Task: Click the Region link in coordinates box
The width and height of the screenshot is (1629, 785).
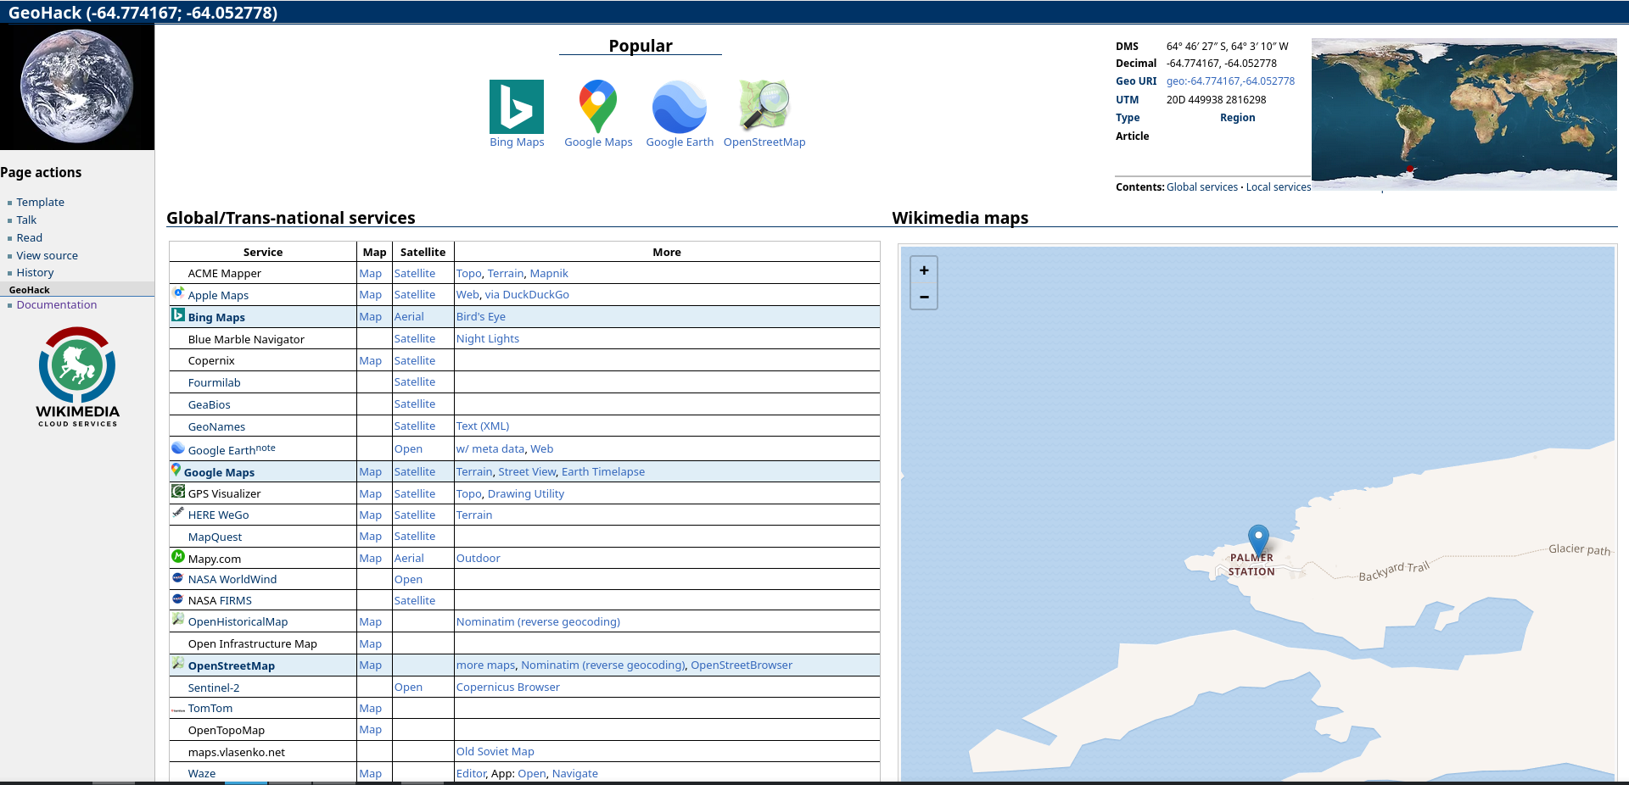Action: (x=1237, y=118)
